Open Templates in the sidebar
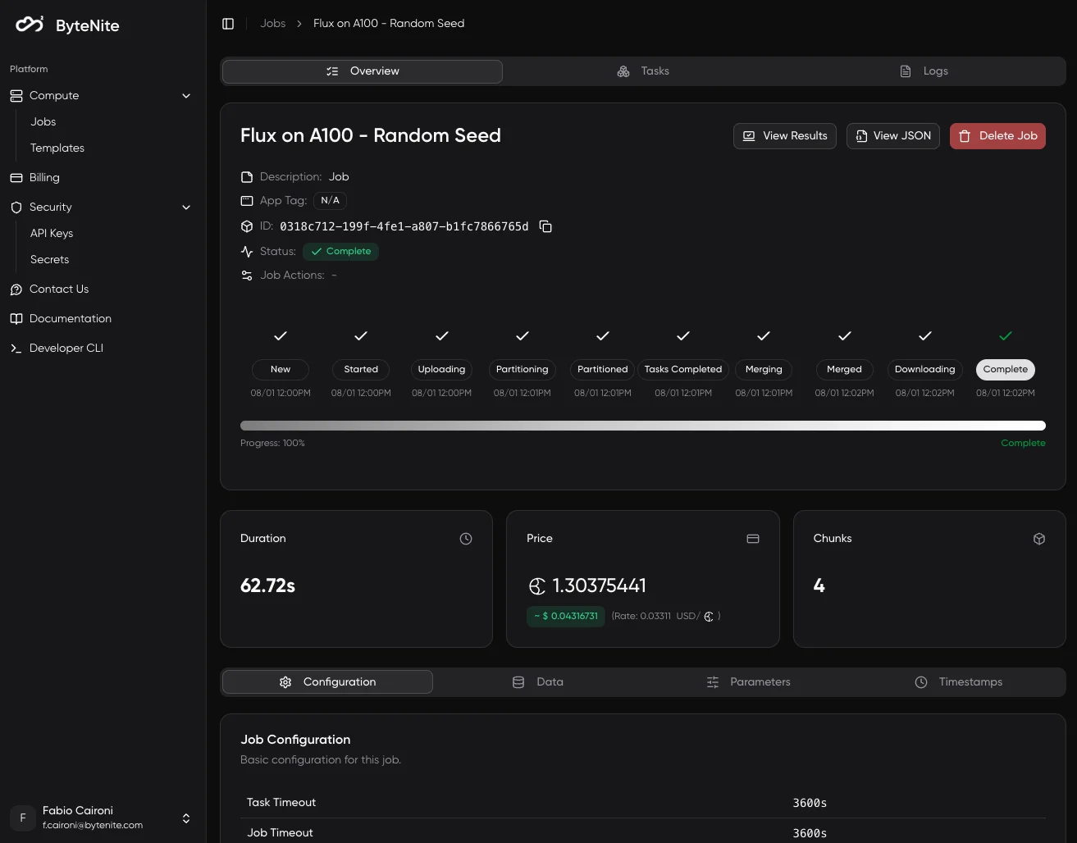Screen dimensions: 1077x843 tap(57, 148)
